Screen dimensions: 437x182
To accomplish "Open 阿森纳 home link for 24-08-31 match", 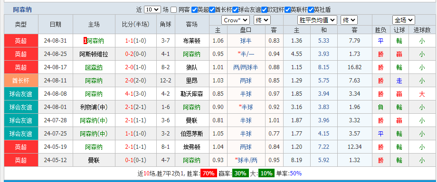I will 95,41.
